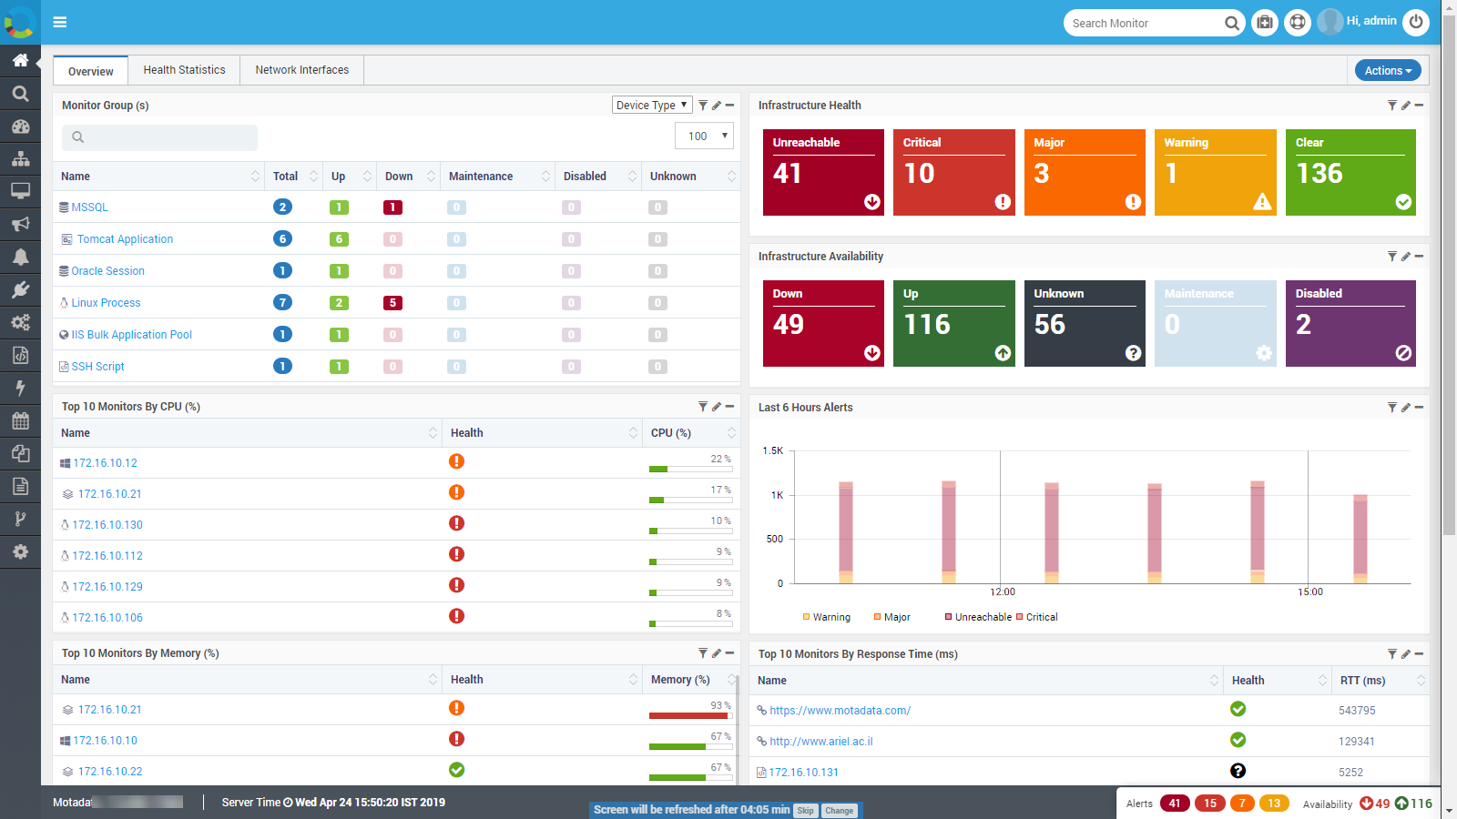Go to the Home dashboard in the sidebar

tap(20, 60)
